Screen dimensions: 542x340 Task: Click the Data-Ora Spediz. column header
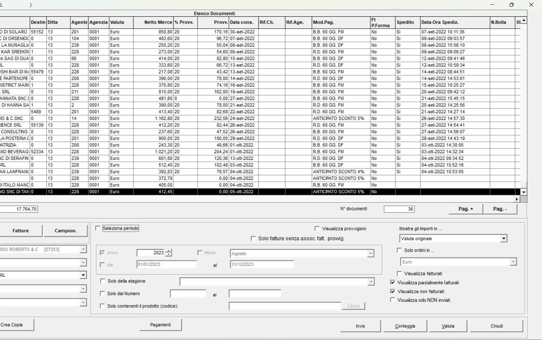click(455, 22)
